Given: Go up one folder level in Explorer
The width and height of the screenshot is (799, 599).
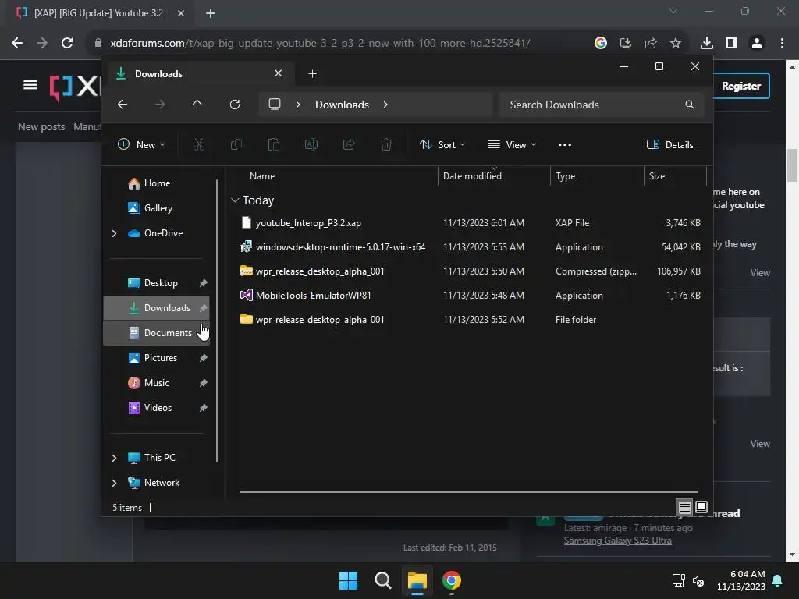Looking at the screenshot, I should click(197, 105).
